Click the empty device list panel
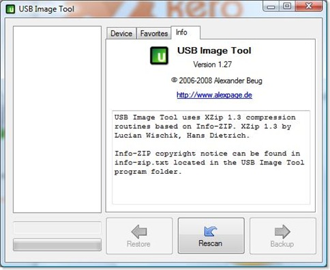Screen dimensions: 330x270 [57, 119]
